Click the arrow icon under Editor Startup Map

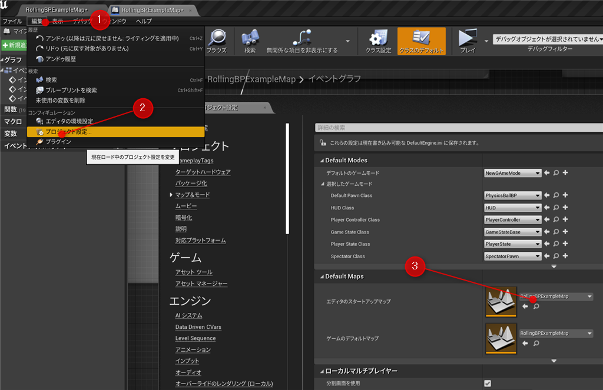(x=525, y=306)
